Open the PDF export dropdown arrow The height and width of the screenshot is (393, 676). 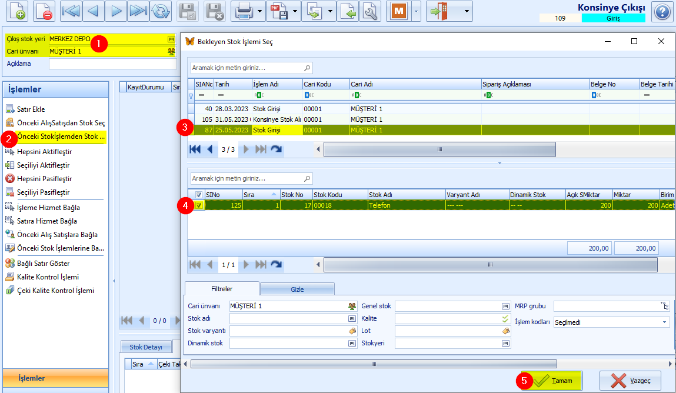pyautogui.click(x=295, y=11)
